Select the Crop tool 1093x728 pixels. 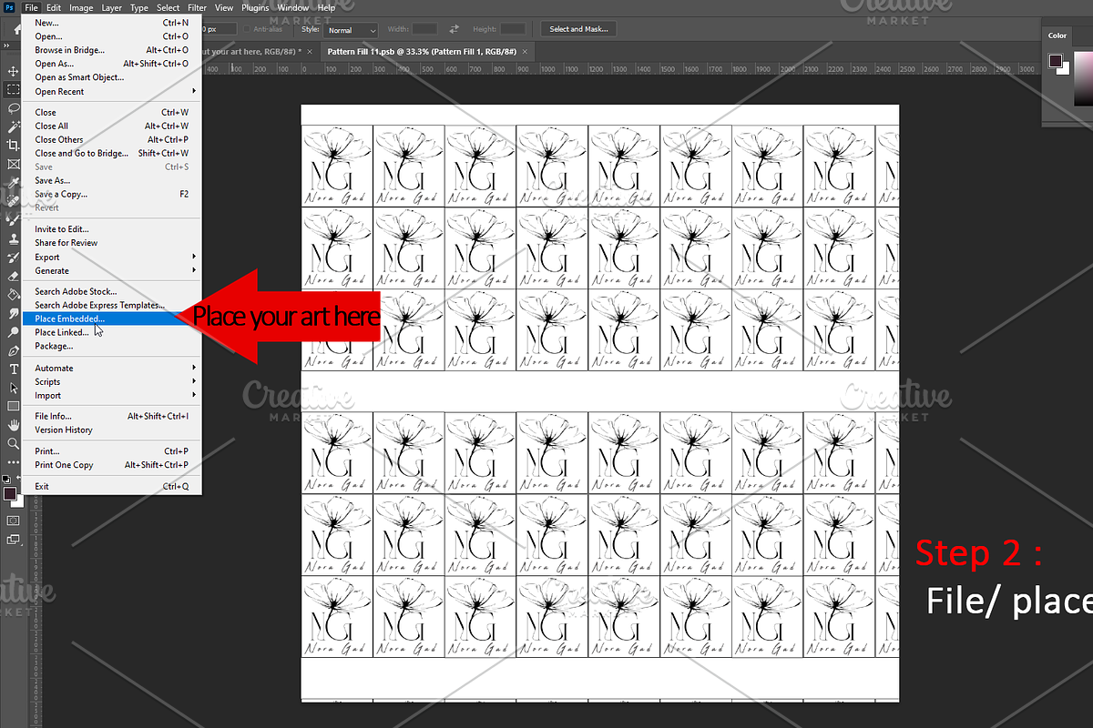13,146
